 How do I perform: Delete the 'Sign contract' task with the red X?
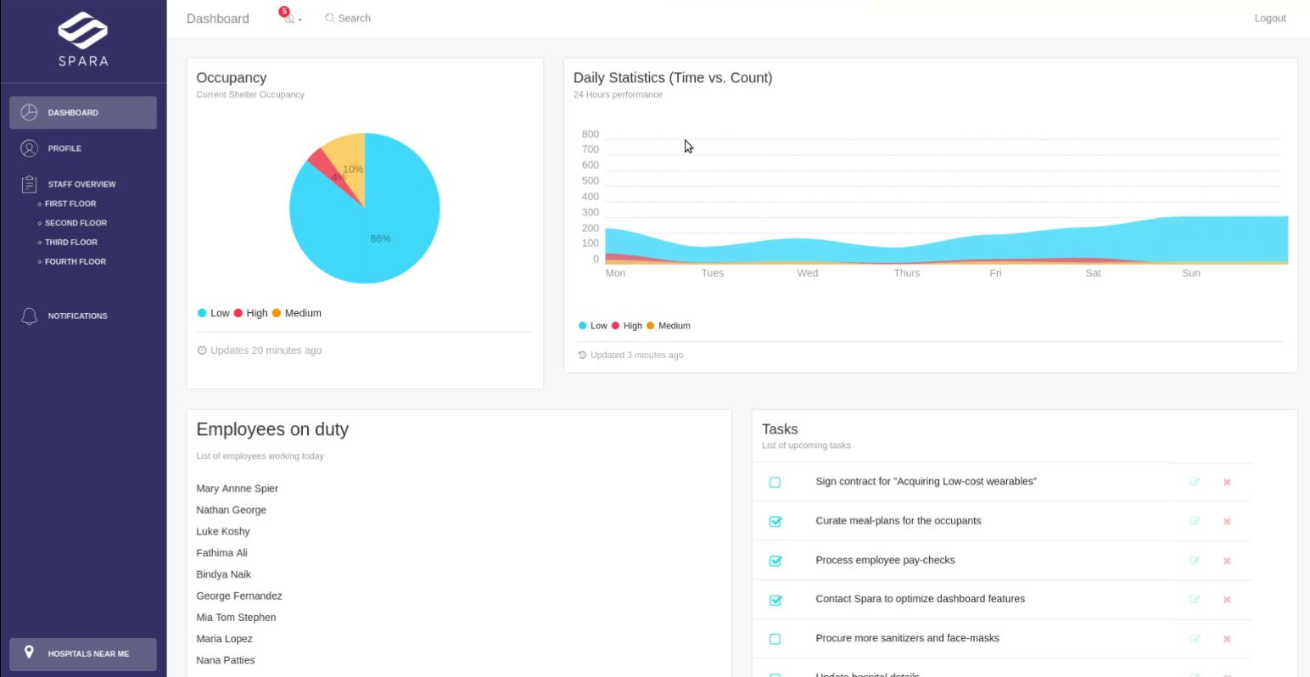click(1227, 482)
